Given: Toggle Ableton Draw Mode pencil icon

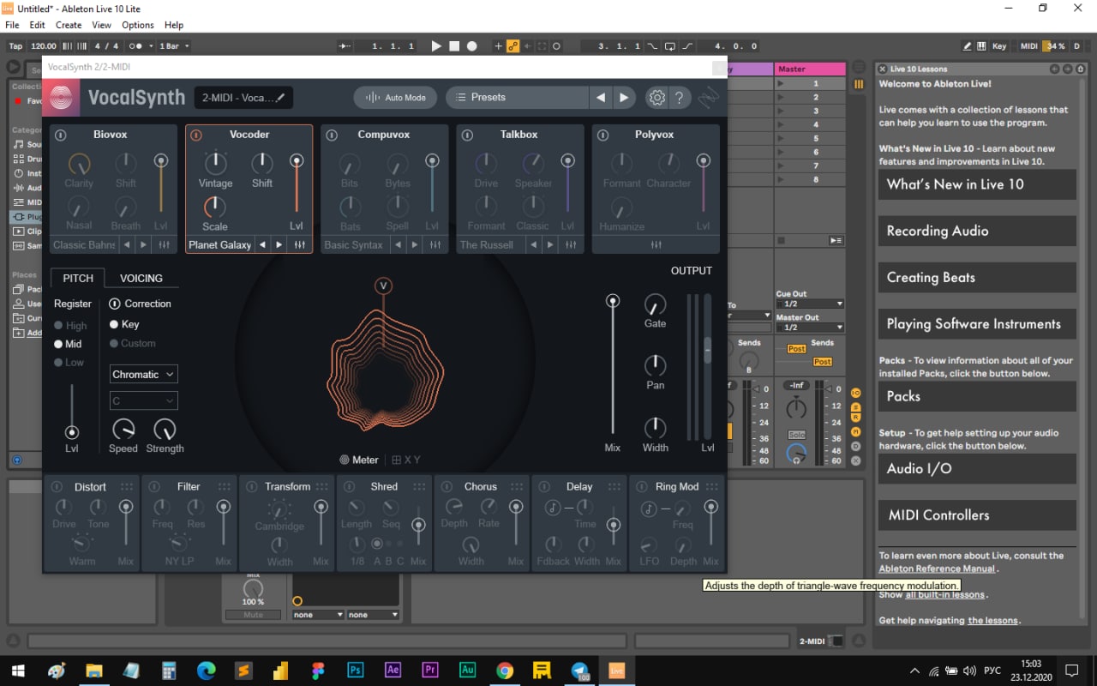Looking at the screenshot, I should click(x=968, y=46).
